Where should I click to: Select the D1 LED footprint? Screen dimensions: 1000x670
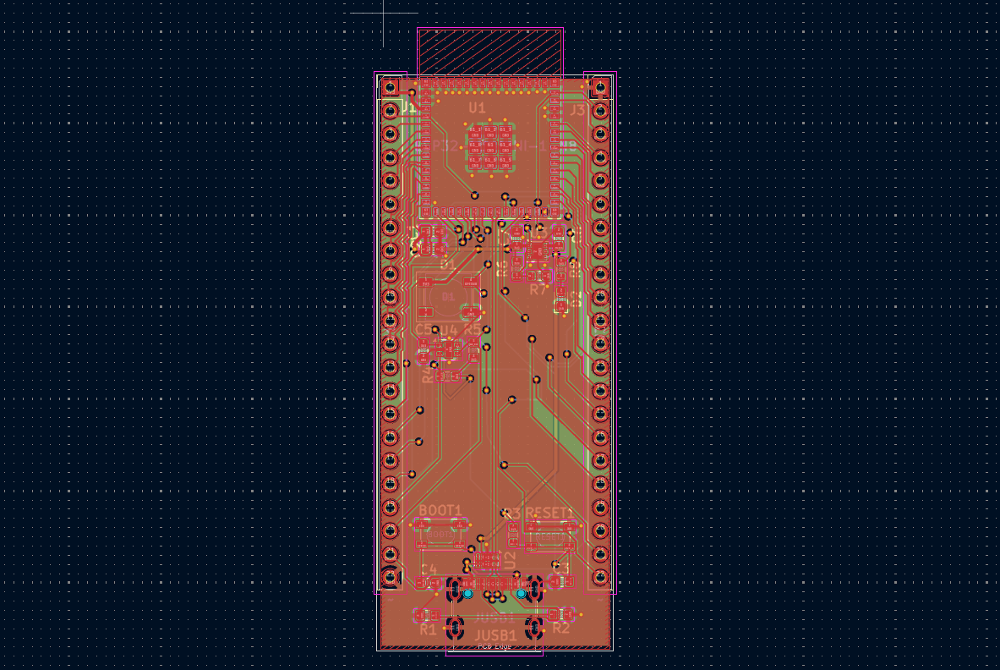tap(447, 297)
